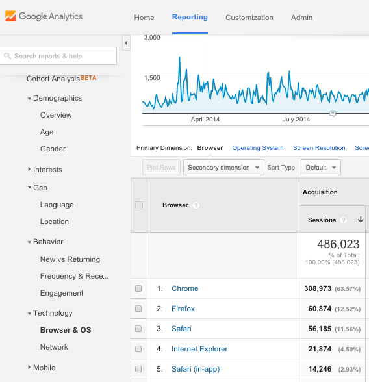Check the Firefox row checkbox
Image resolution: width=369 pixels, height=382 pixels.
tap(138, 309)
